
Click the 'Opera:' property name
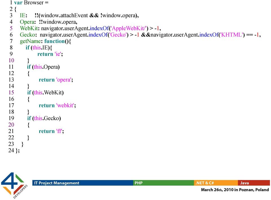pos(28,22)
